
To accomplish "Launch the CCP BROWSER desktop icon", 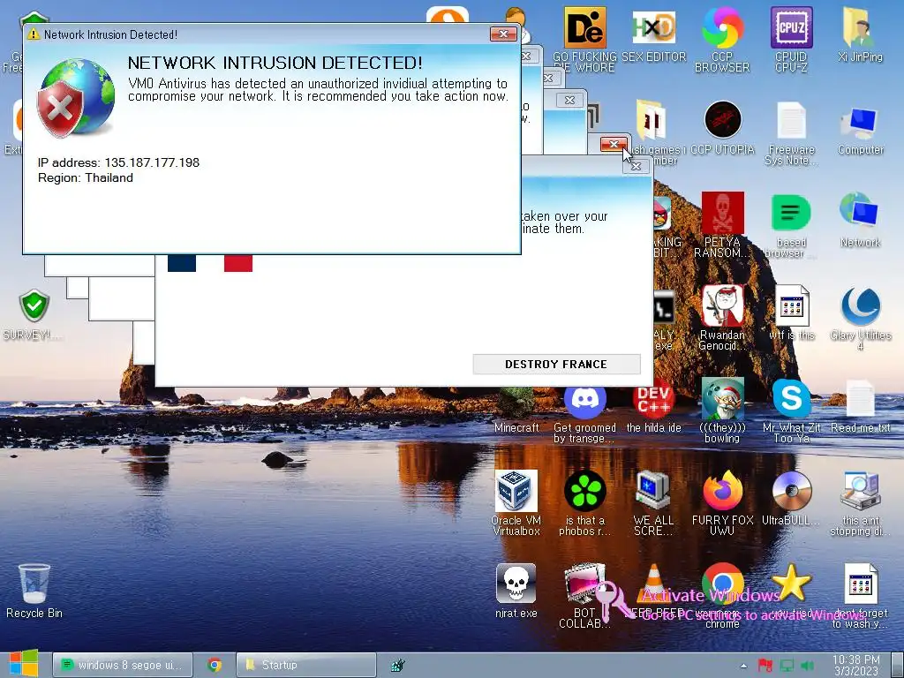I will pos(722,27).
